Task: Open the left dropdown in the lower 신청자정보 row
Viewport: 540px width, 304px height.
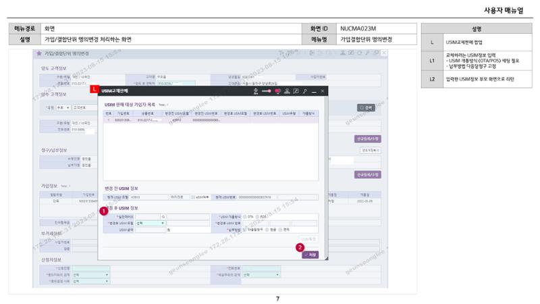Action: coord(90,281)
